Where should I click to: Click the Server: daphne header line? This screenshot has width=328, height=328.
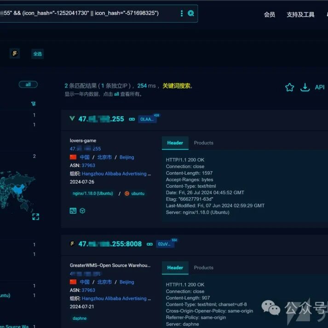183,324
